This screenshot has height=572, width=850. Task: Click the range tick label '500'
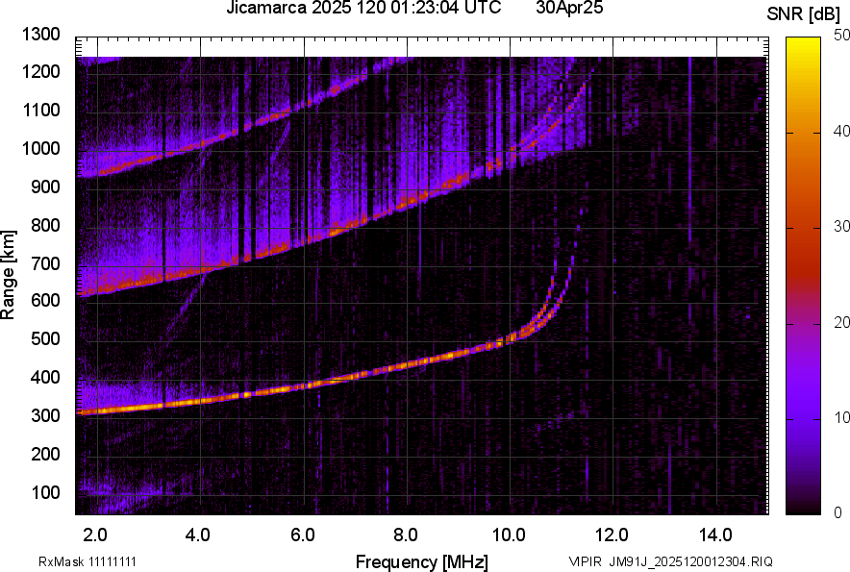coord(45,338)
